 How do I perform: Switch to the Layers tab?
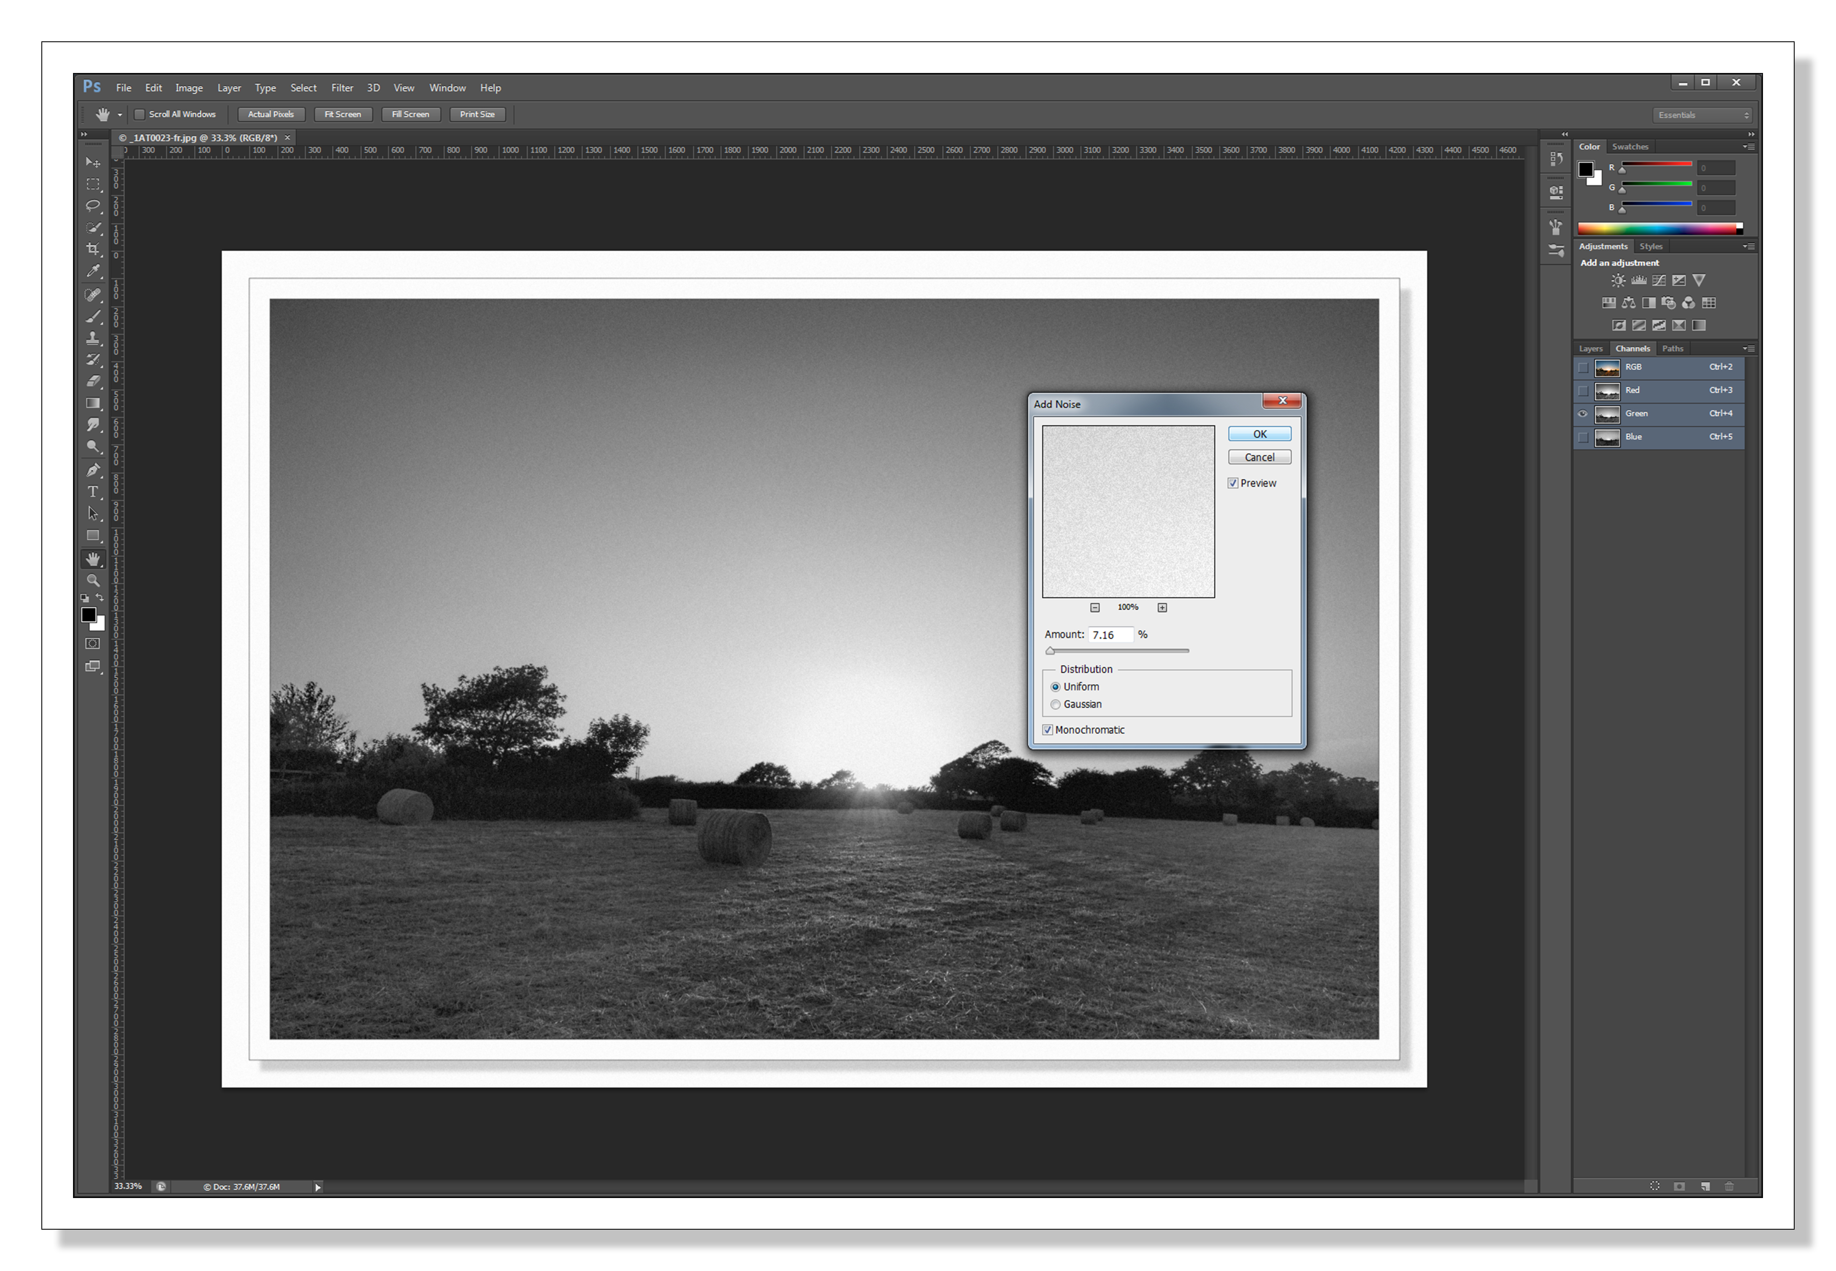pyautogui.click(x=1590, y=349)
